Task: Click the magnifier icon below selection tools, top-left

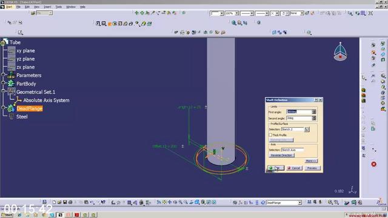Action: pos(20,32)
